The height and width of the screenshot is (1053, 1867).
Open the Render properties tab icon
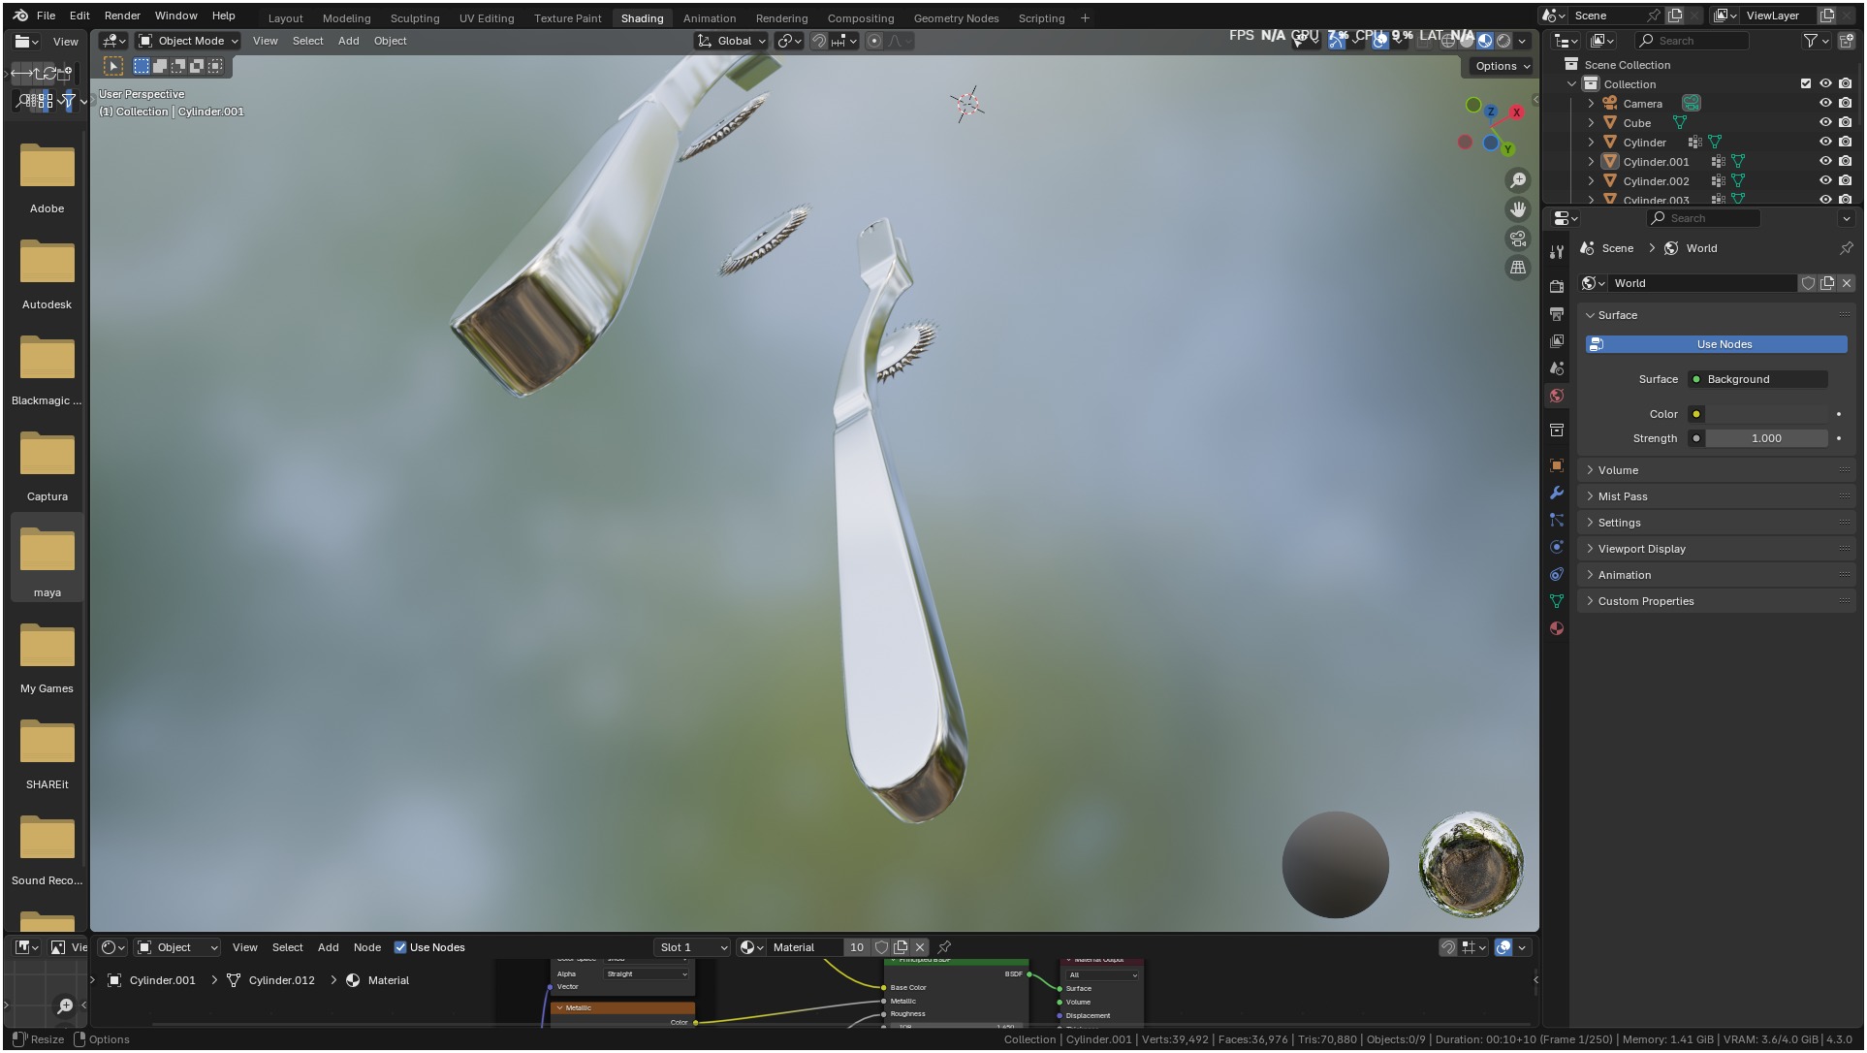pyautogui.click(x=1557, y=286)
